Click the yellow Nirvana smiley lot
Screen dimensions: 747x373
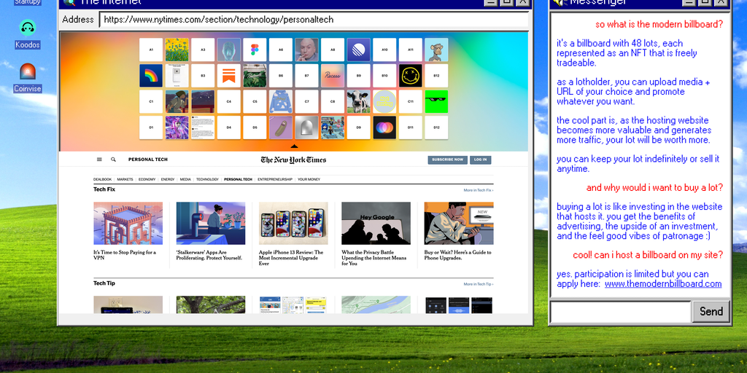point(410,76)
